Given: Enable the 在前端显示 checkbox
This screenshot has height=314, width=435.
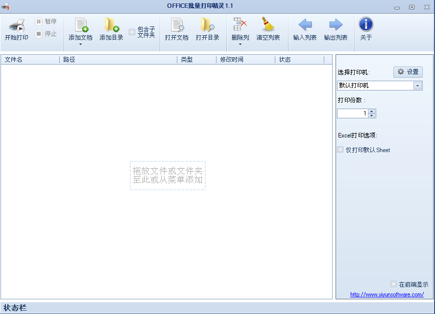Looking at the screenshot, I should (393, 284).
